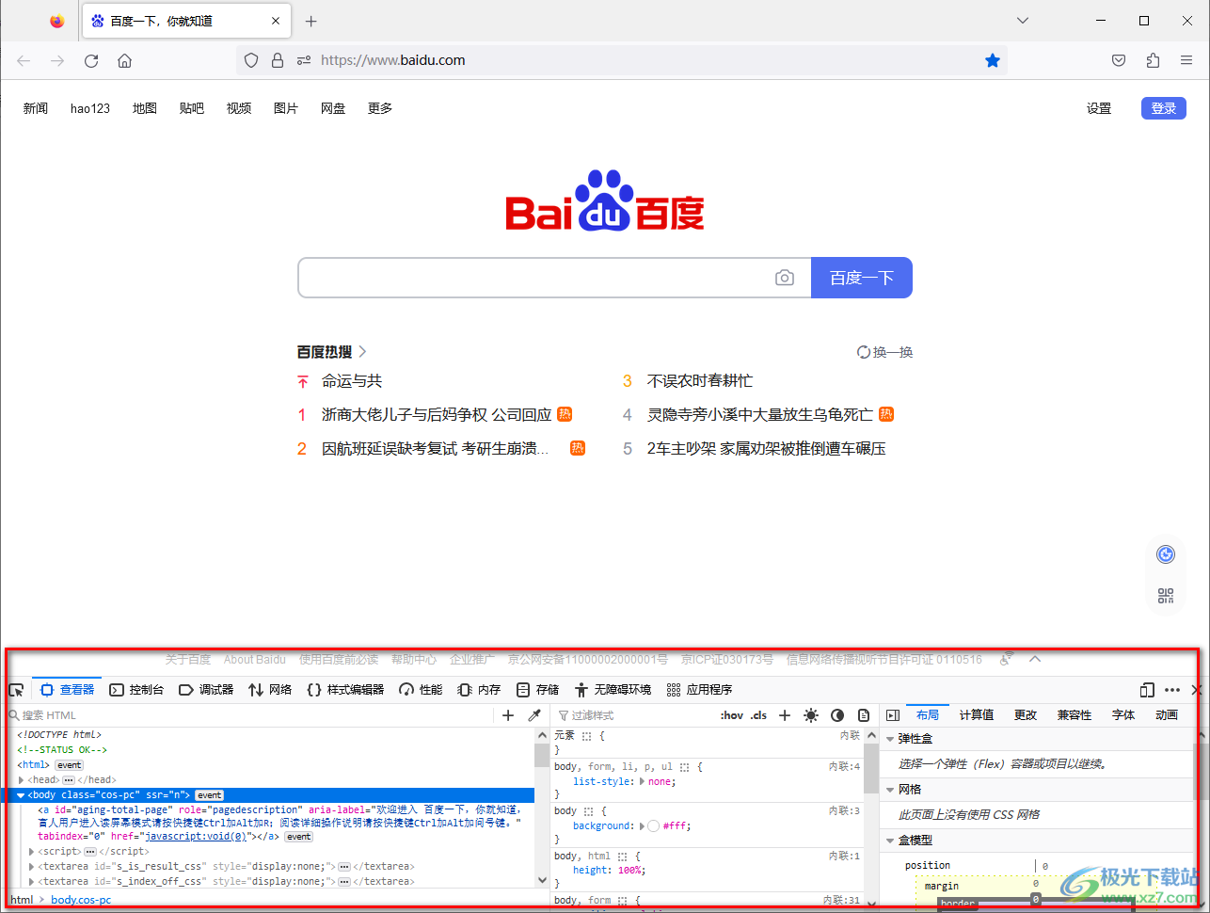Open the 样式编辑器 style editor tab
Image resolution: width=1210 pixels, height=913 pixels.
pos(345,690)
